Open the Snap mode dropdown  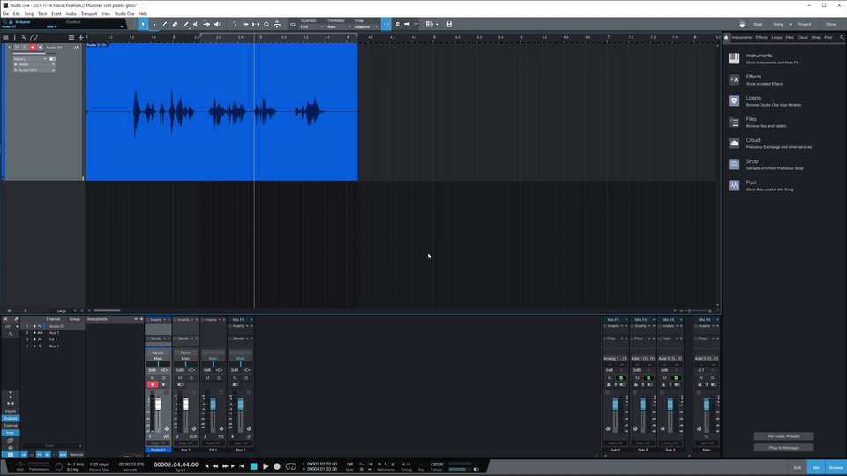pos(364,26)
